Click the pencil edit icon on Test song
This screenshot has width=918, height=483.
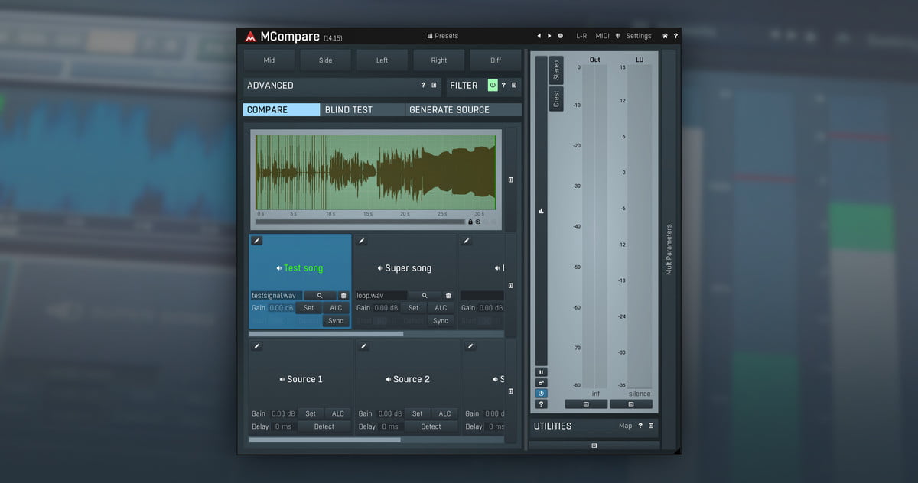[x=257, y=241]
